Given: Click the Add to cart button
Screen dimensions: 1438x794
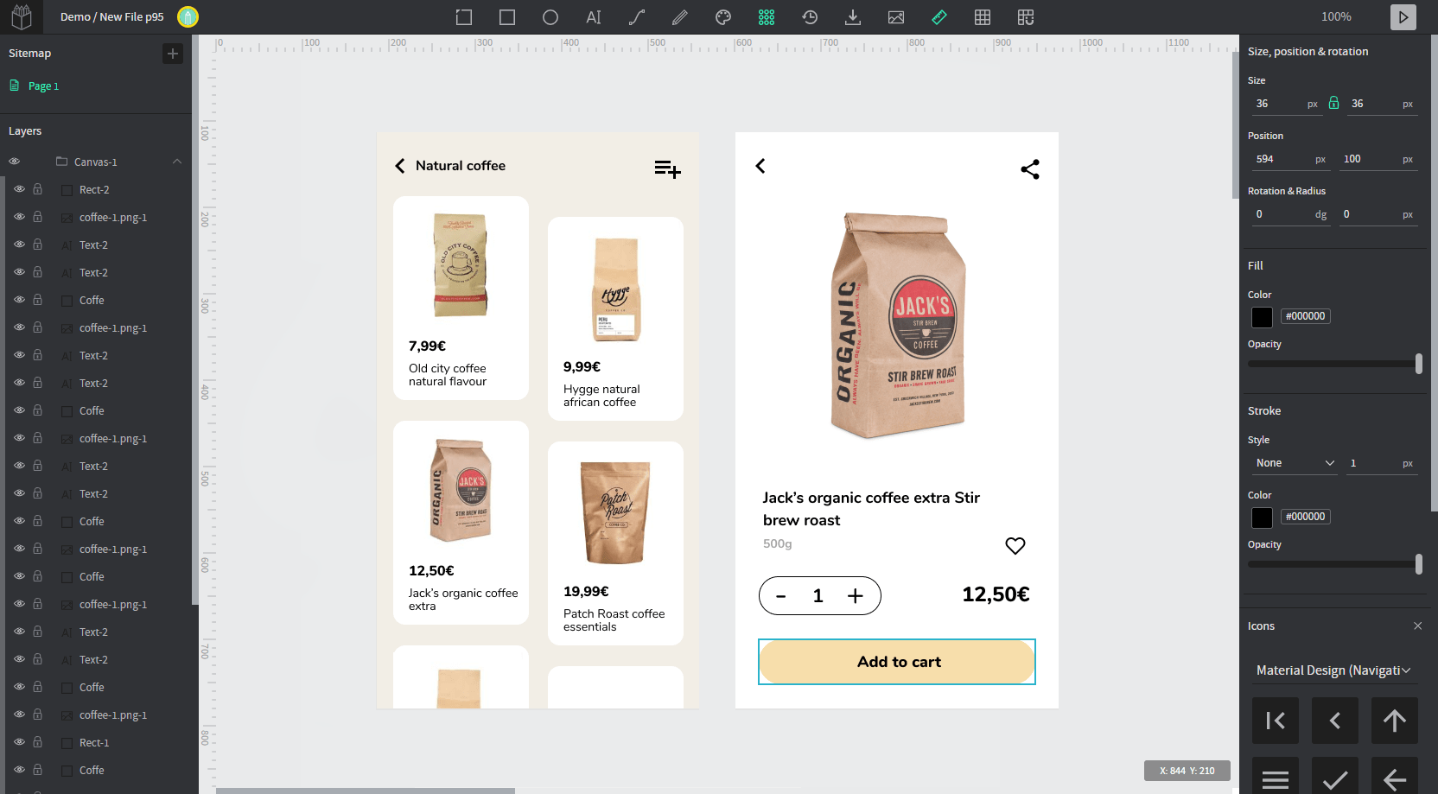Looking at the screenshot, I should click(897, 662).
